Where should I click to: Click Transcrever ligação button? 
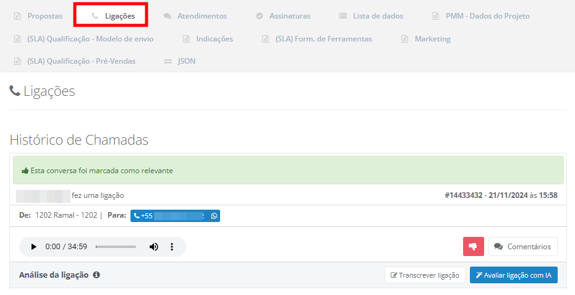point(425,275)
